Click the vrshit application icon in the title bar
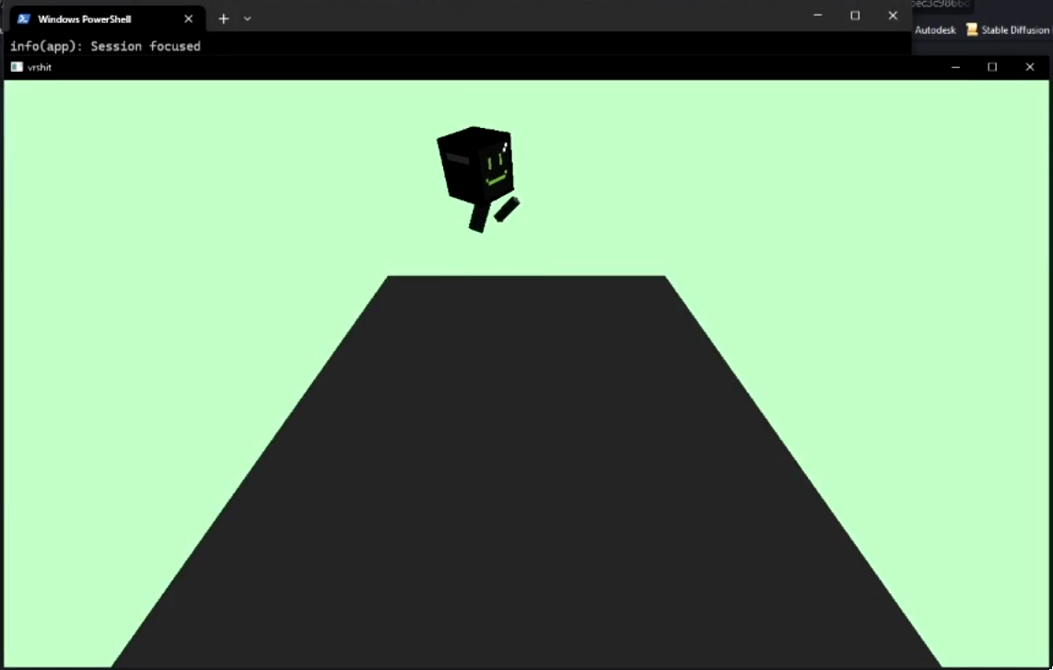The width and height of the screenshot is (1053, 670). pyautogui.click(x=17, y=66)
